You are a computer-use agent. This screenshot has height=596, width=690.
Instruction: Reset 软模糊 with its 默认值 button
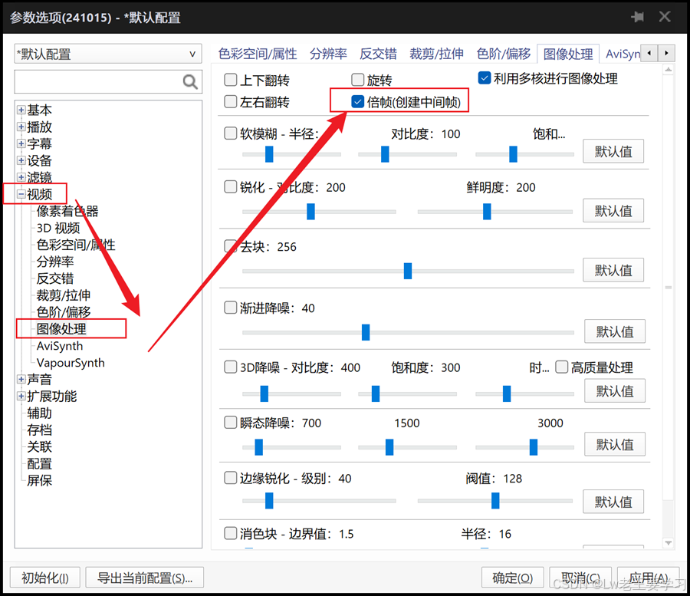[x=613, y=151]
